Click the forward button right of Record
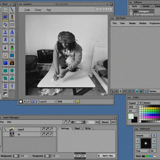The width and height of the screenshot is (160, 160). 113,122
